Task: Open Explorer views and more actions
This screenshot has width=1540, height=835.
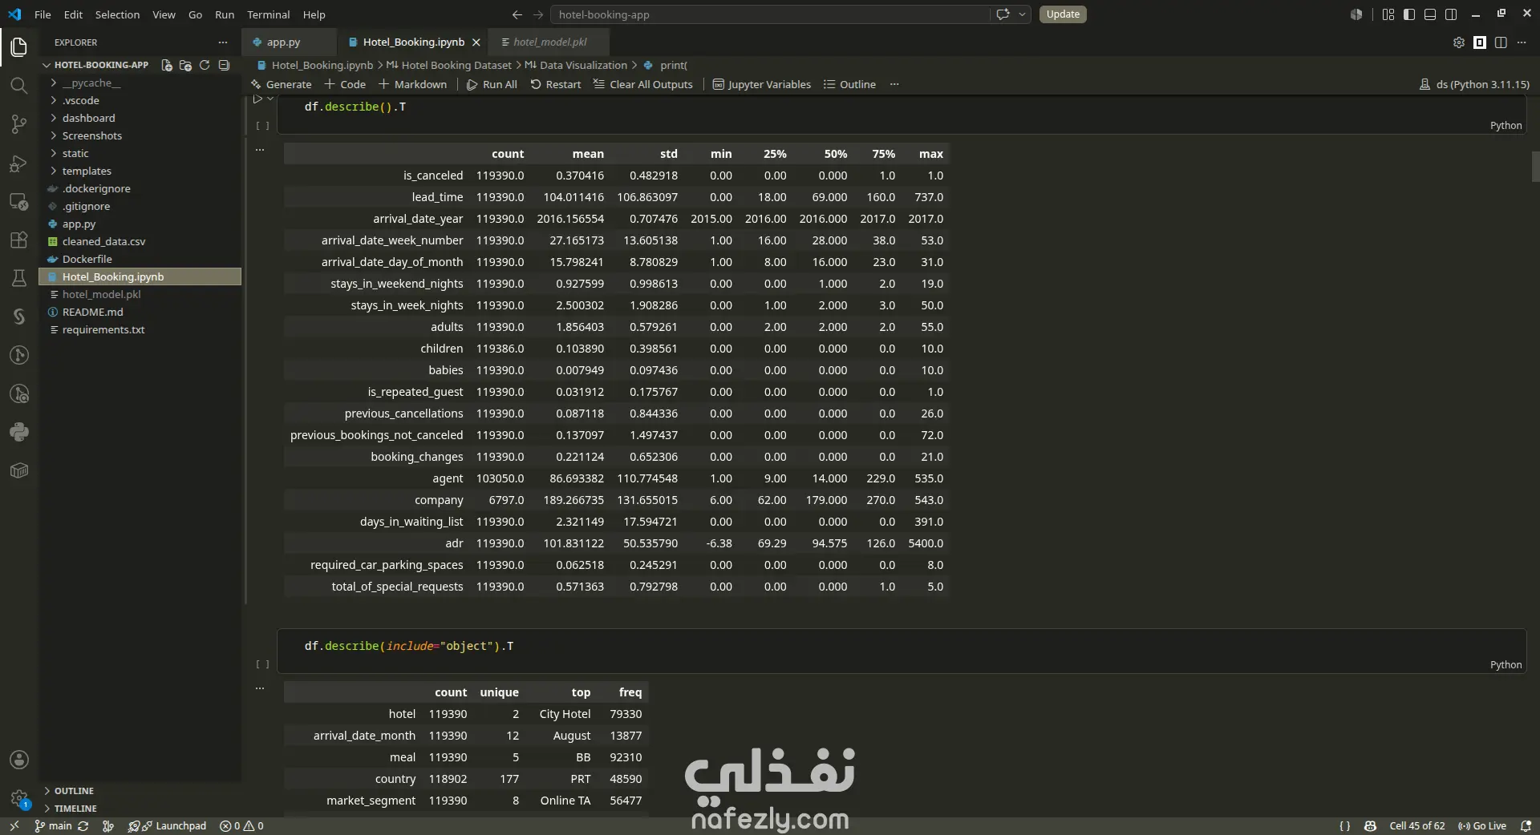Action: [223, 42]
